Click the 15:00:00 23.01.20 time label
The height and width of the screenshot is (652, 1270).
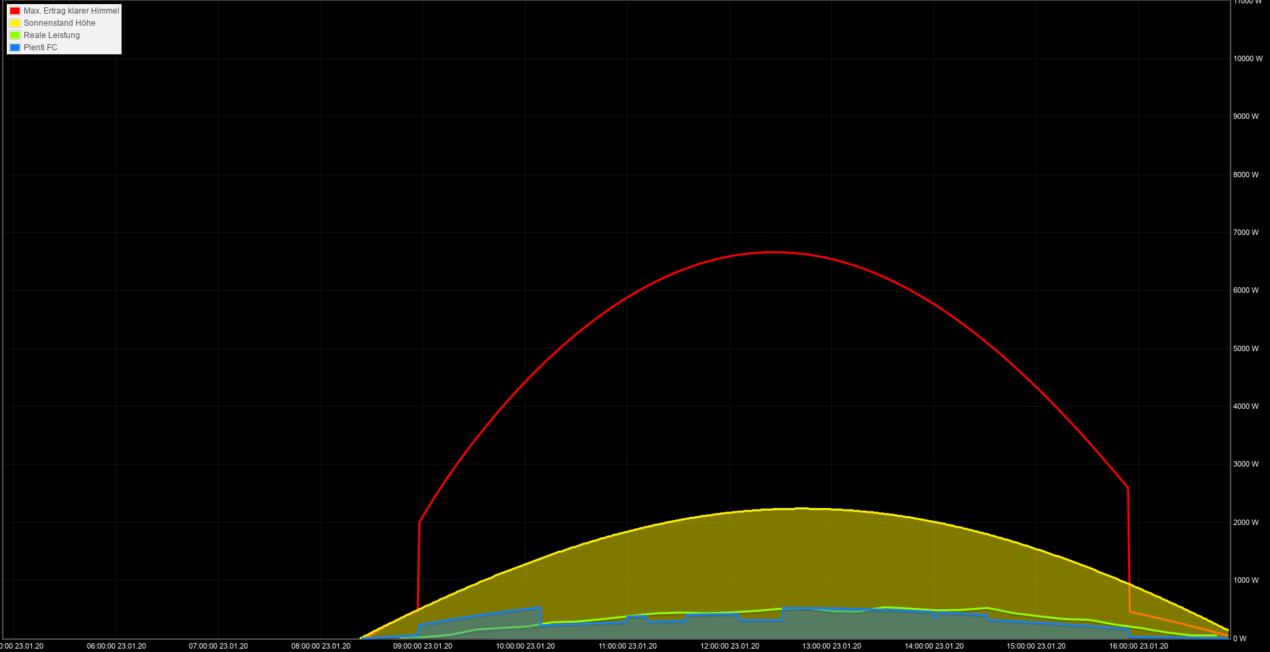tap(1036, 647)
